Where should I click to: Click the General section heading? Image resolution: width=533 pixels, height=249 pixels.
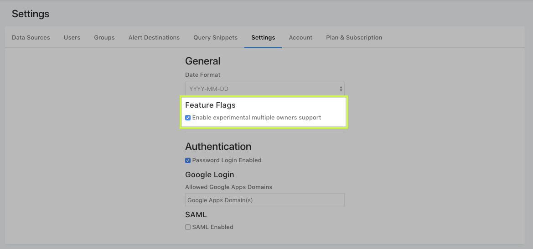(x=202, y=61)
